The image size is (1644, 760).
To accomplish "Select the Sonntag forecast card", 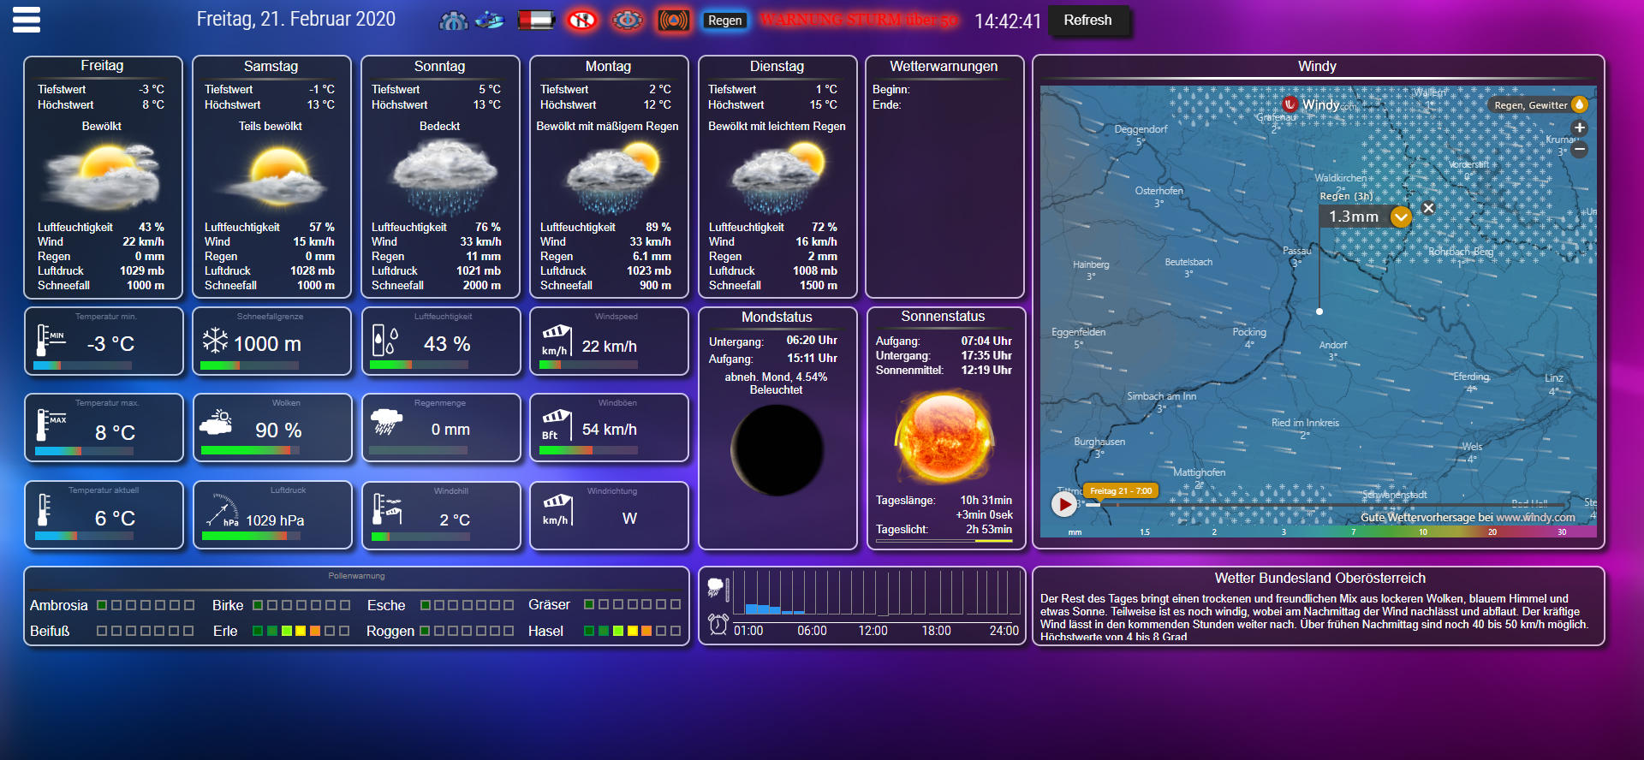I will point(440,176).
